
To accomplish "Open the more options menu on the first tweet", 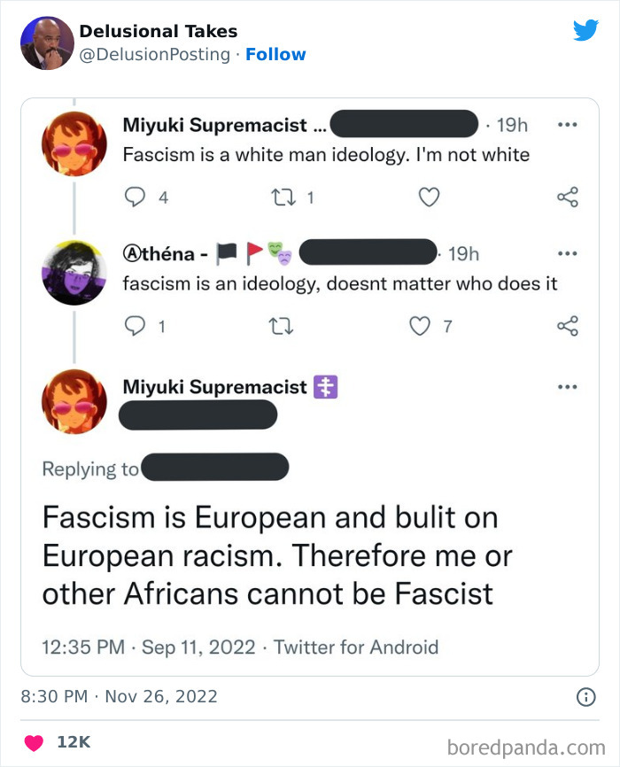I will [x=568, y=126].
